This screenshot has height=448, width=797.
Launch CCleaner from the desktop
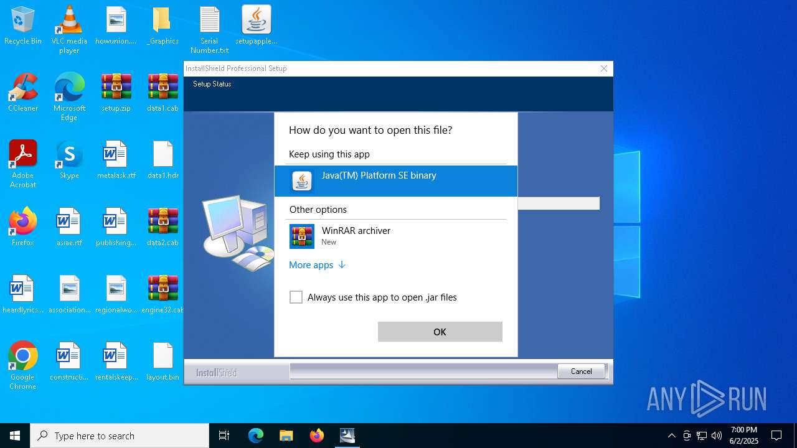[23, 93]
